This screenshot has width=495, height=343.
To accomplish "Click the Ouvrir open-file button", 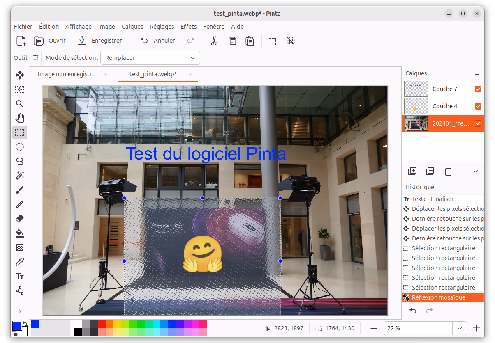I will (x=50, y=41).
